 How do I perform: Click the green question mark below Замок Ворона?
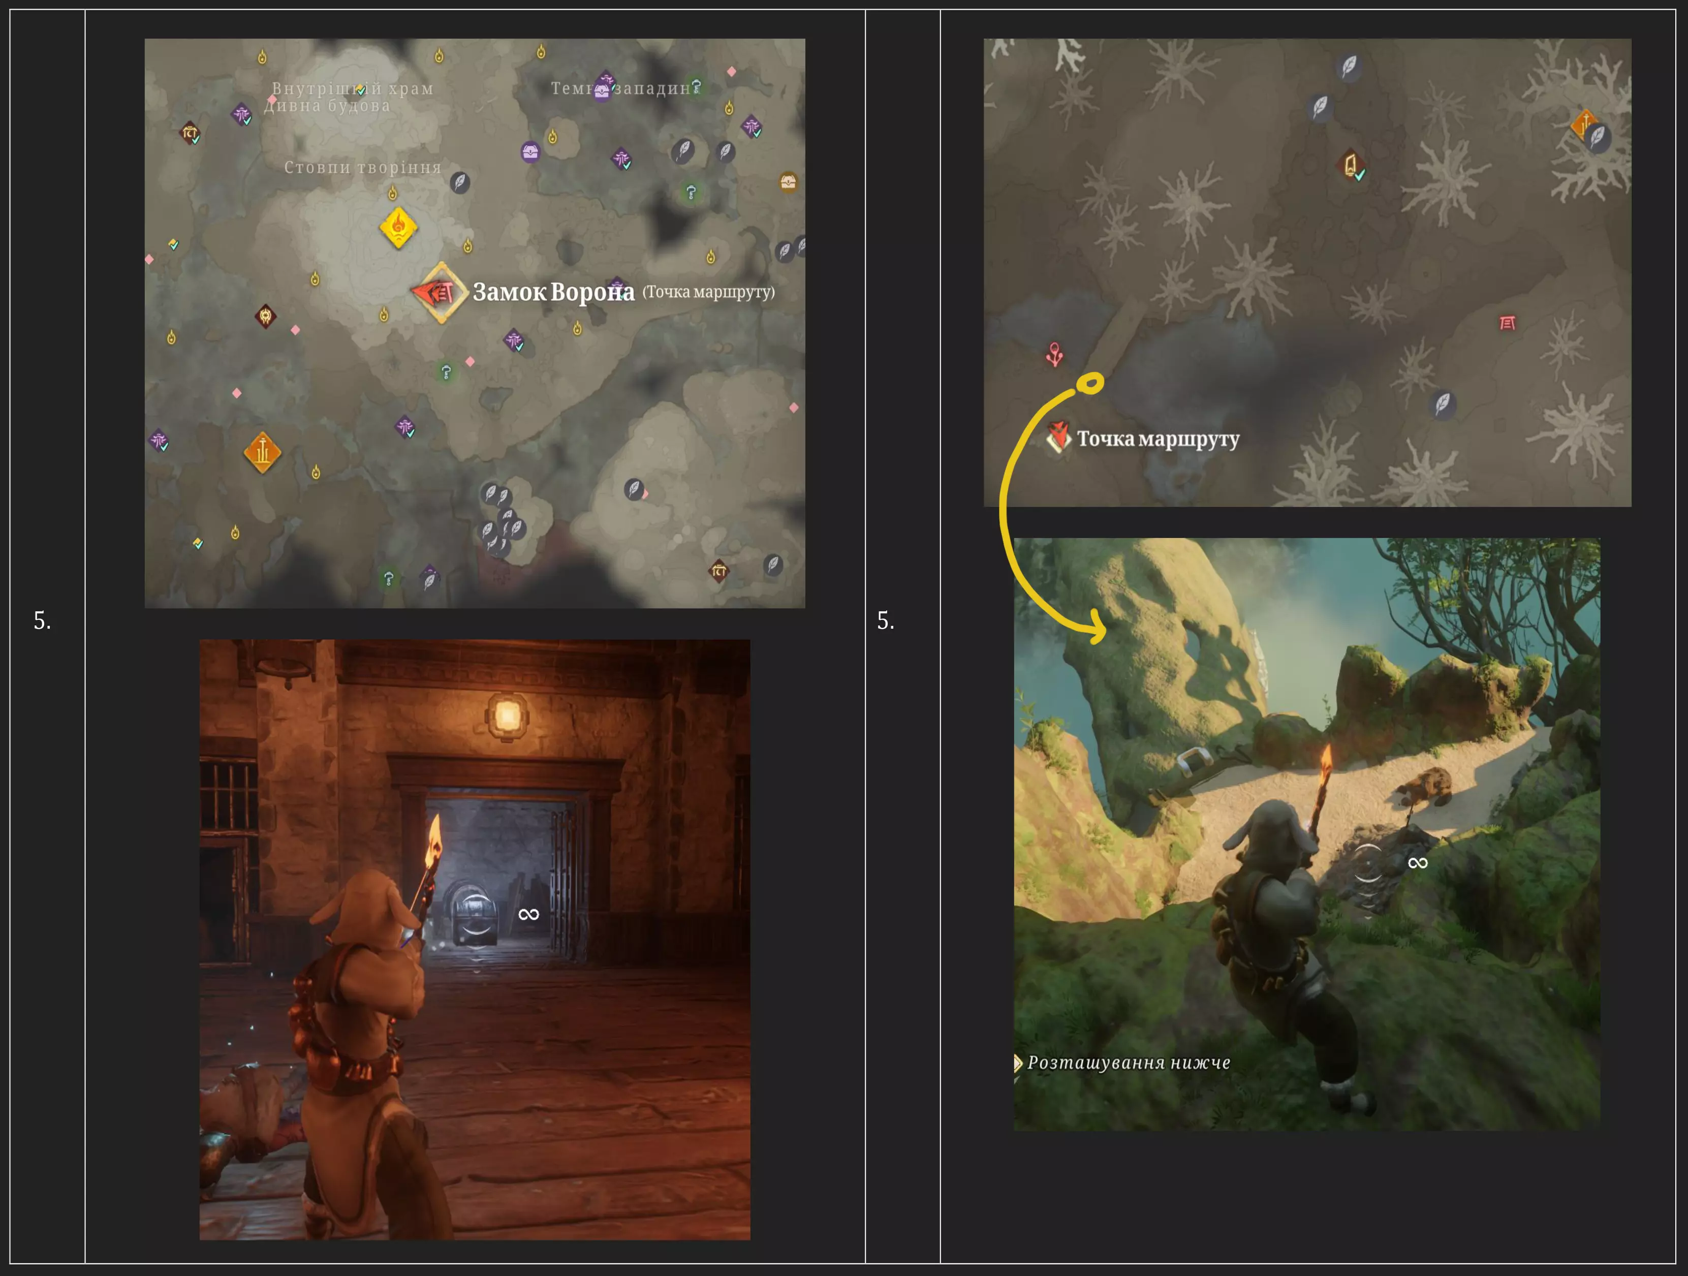point(447,372)
